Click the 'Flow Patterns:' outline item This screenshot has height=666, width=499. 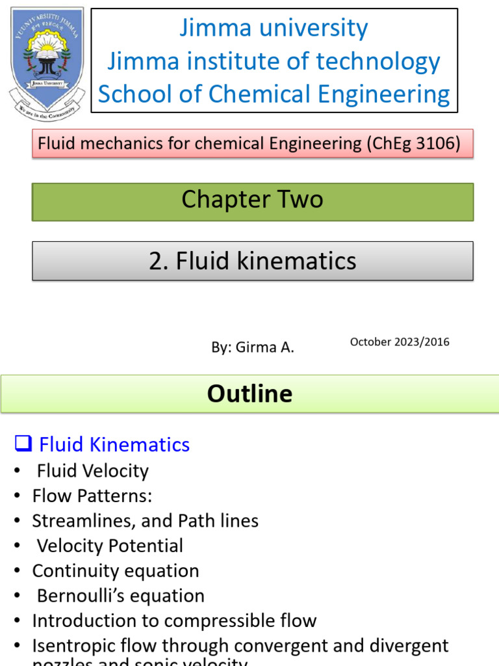point(92,496)
